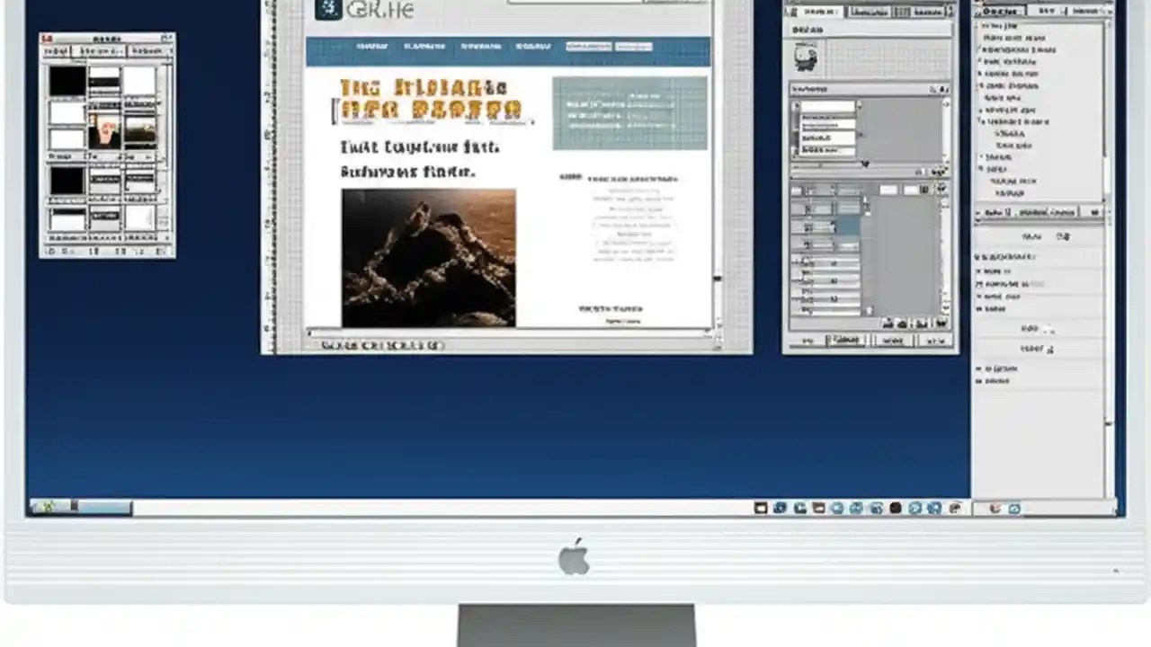Launch the camera app icon in the Dock
Image resolution: width=1151 pixels, height=647 pixels.
click(799, 508)
